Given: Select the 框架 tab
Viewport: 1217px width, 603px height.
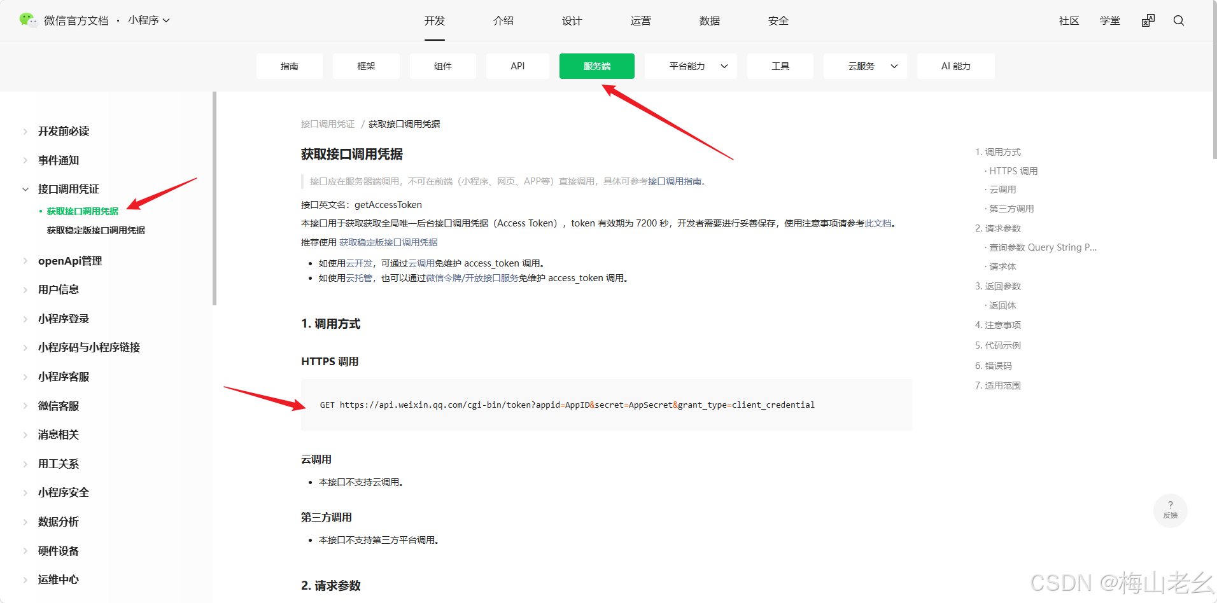Looking at the screenshot, I should tap(366, 66).
